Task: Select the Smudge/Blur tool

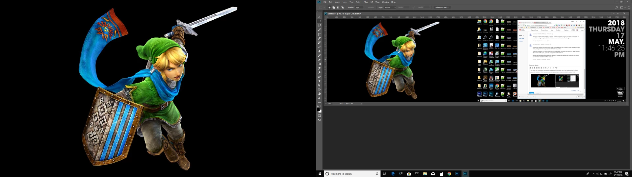Action: (319, 68)
